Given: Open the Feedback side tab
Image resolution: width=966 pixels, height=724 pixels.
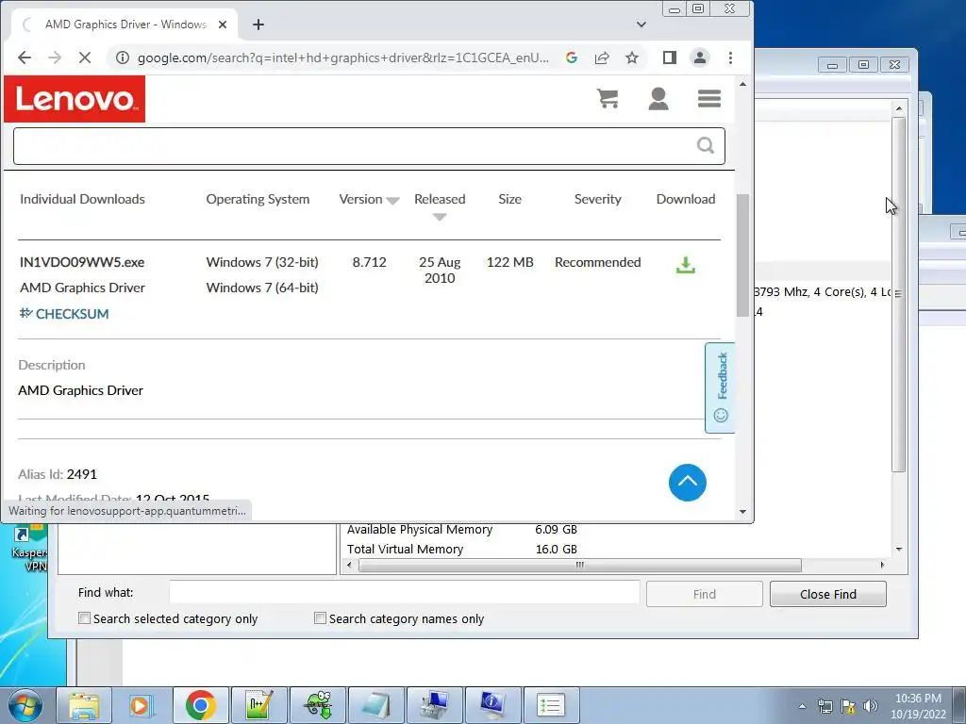Looking at the screenshot, I should [720, 387].
